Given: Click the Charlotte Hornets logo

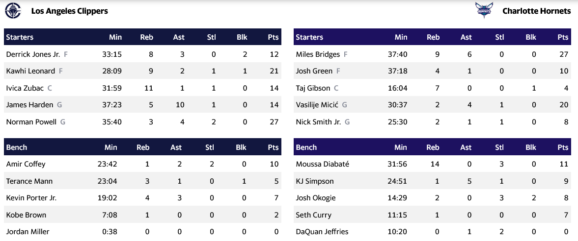Looking at the screenshot, I should (483, 11).
